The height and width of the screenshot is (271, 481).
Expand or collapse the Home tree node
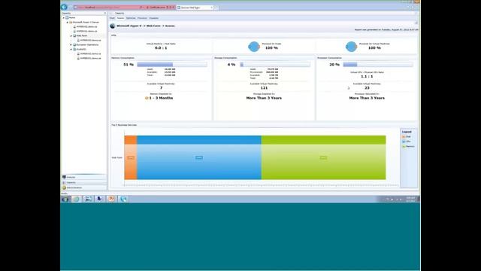pos(64,18)
